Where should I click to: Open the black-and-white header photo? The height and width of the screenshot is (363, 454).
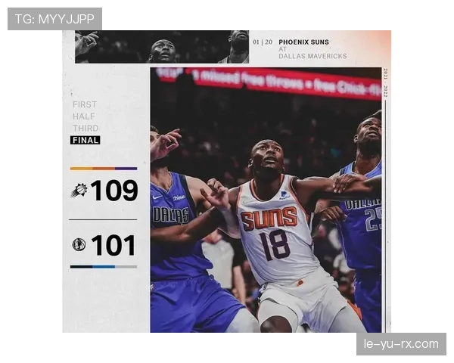[162, 47]
